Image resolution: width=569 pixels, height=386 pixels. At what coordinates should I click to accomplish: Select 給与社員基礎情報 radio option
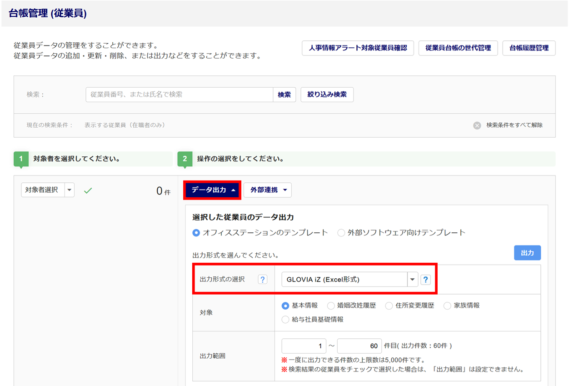pyautogui.click(x=285, y=320)
